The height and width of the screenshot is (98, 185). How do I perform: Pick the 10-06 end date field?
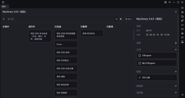pyautogui.click(x=165, y=35)
